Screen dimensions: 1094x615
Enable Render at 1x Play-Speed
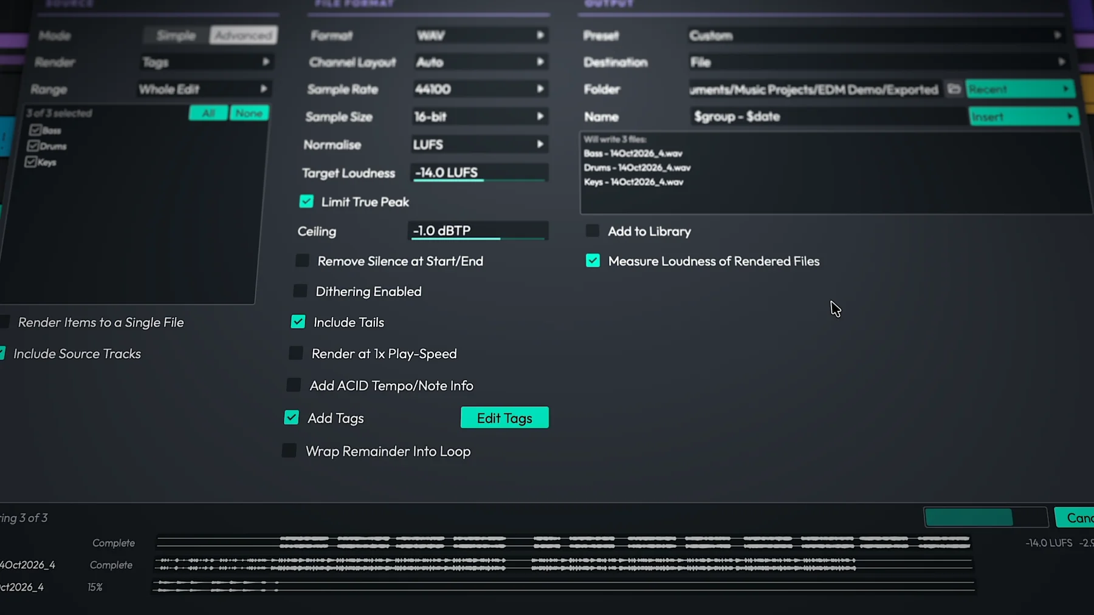(296, 353)
